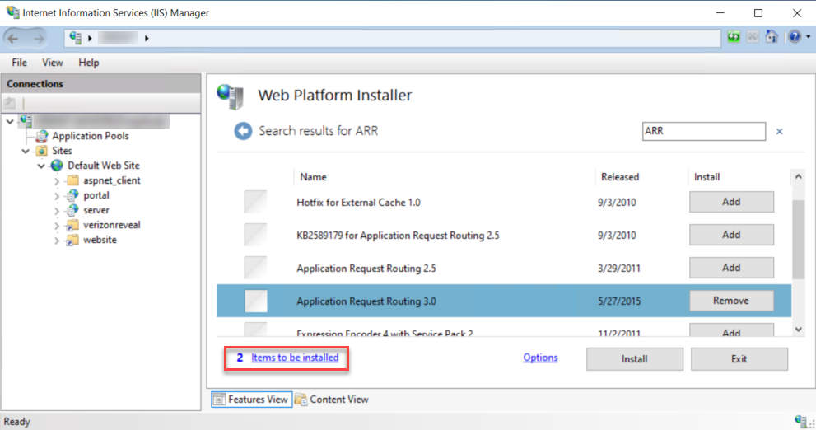This screenshot has width=816, height=430.
Task: Click the Connections panel connect toolbar icon
Action: pos(9,103)
